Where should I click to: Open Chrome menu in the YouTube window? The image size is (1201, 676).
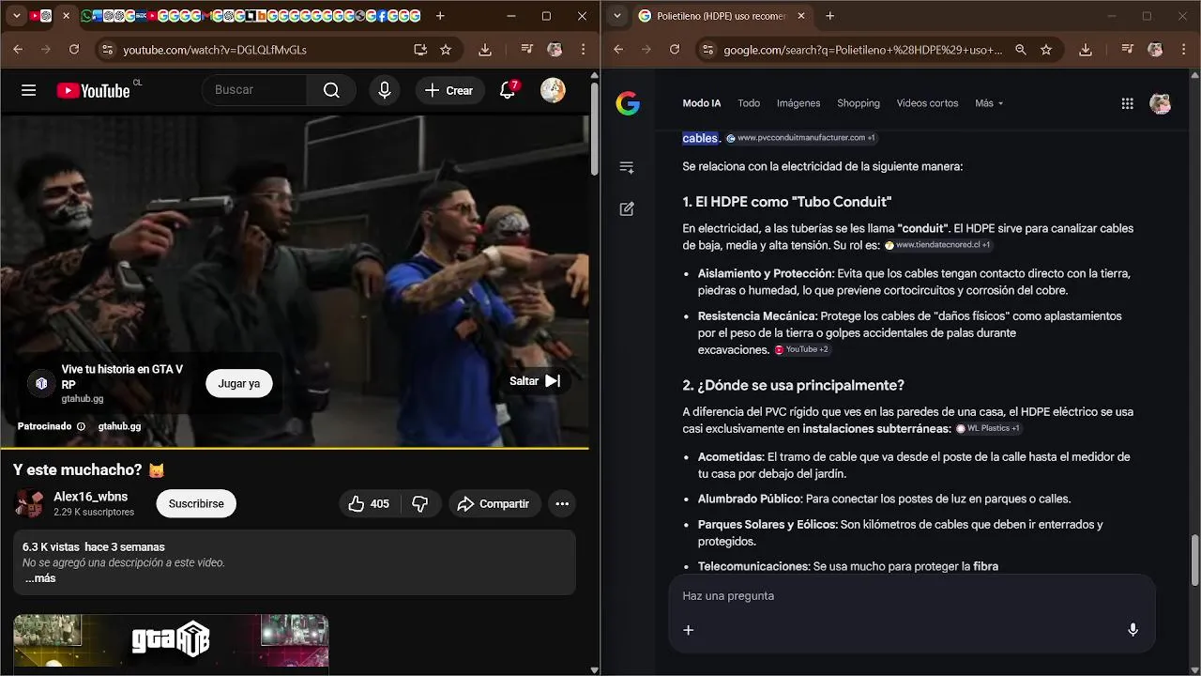click(x=584, y=50)
